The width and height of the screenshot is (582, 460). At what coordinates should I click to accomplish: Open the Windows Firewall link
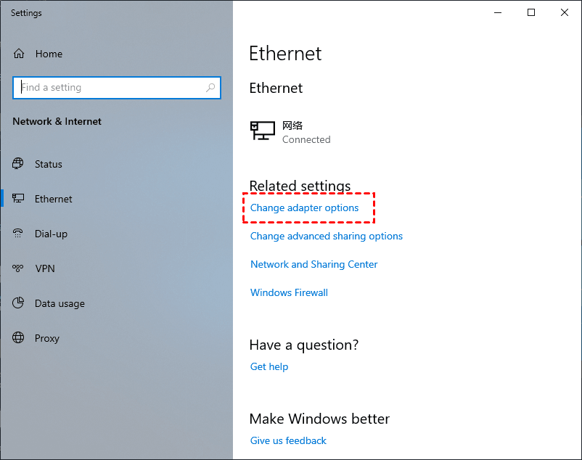click(x=289, y=292)
